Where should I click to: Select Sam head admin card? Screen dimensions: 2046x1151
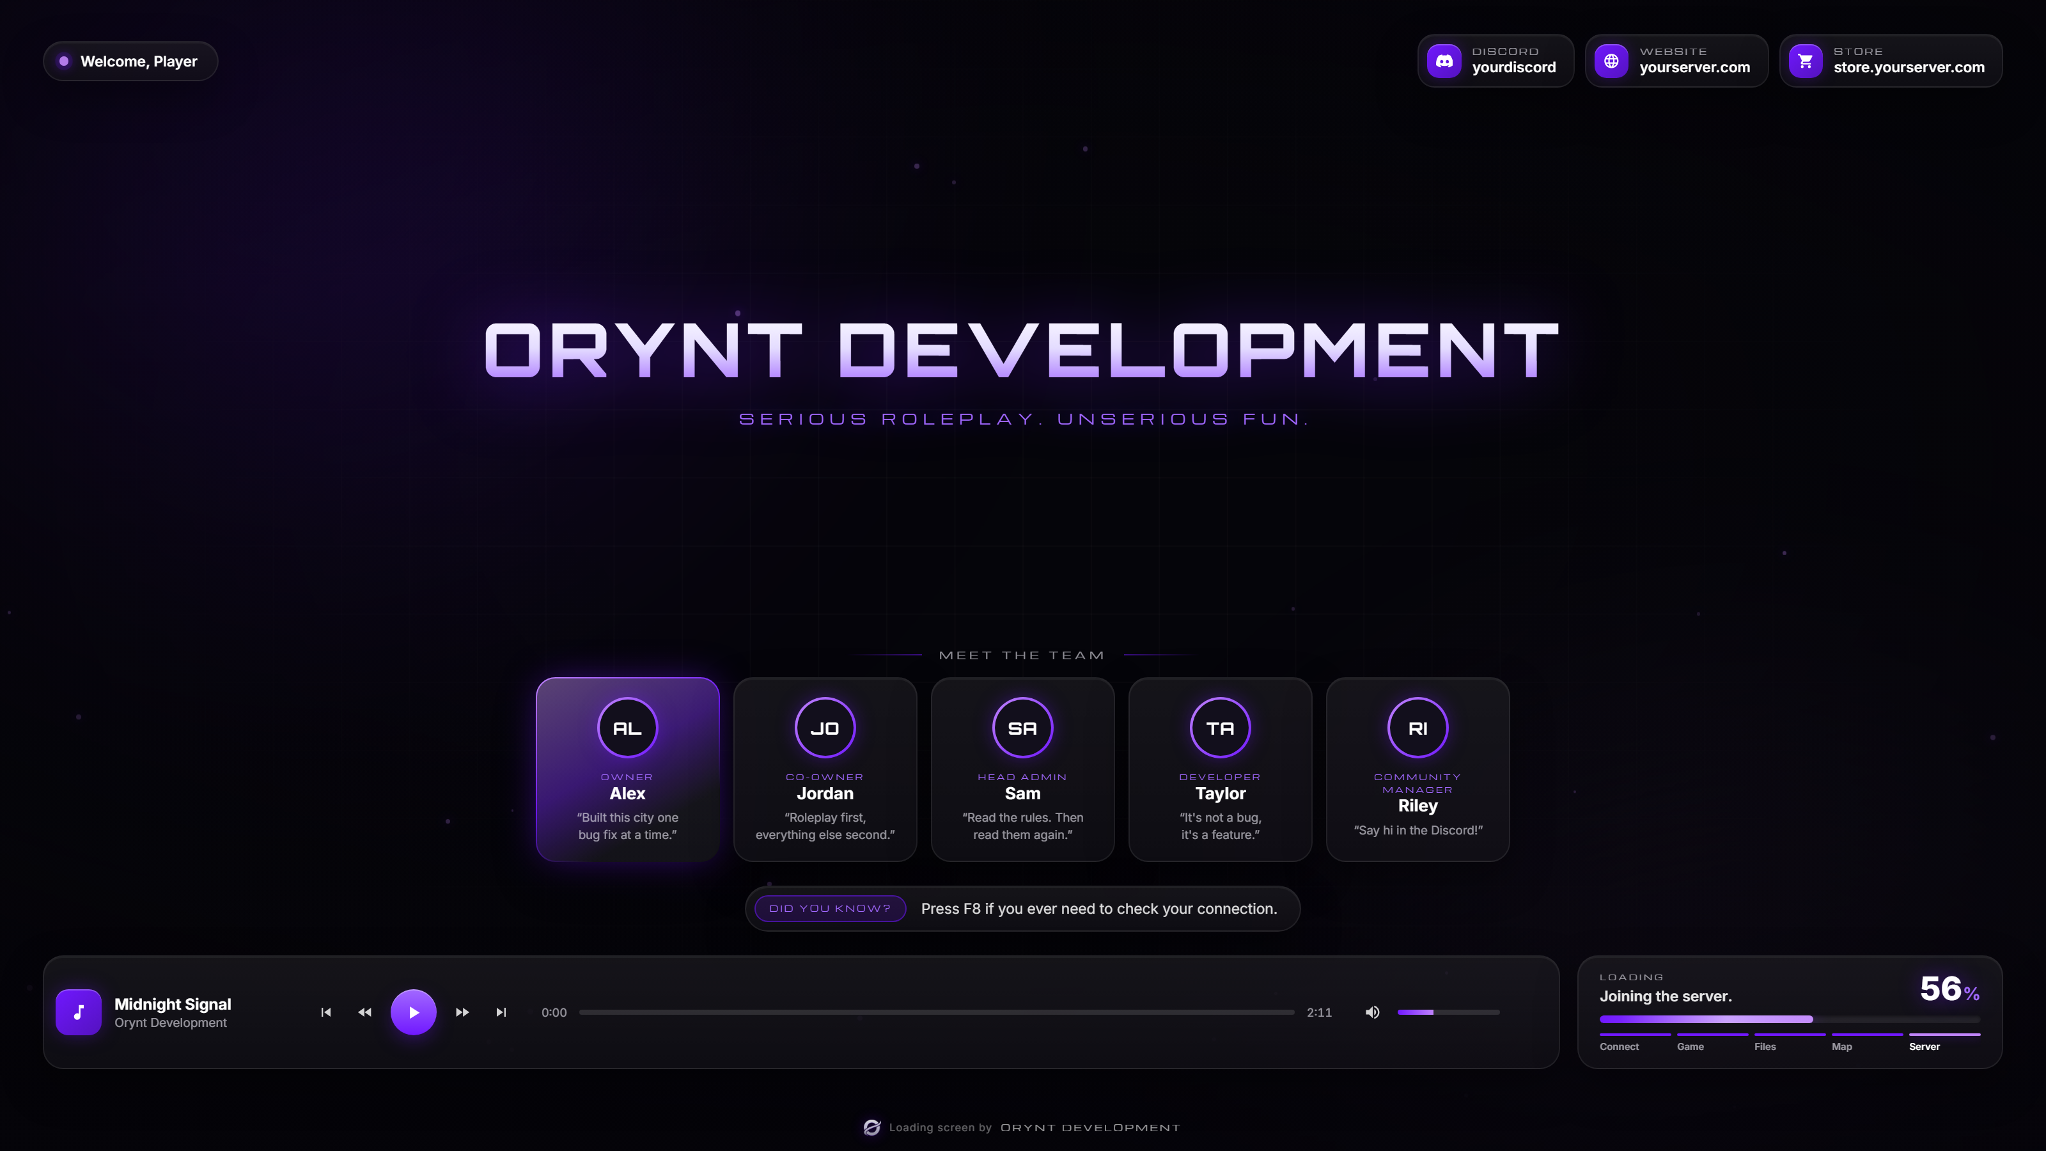click(x=1022, y=769)
